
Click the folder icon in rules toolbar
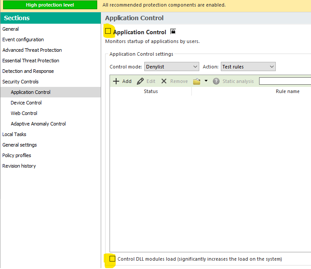tap(197, 81)
